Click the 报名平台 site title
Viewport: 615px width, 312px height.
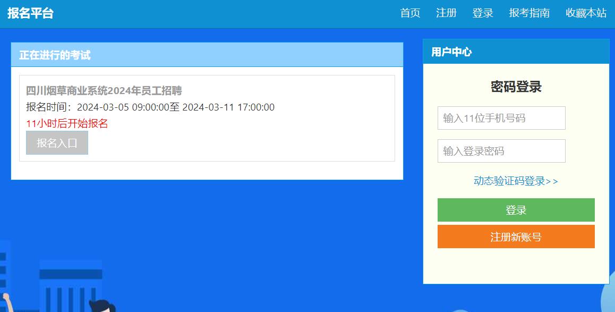coord(30,13)
